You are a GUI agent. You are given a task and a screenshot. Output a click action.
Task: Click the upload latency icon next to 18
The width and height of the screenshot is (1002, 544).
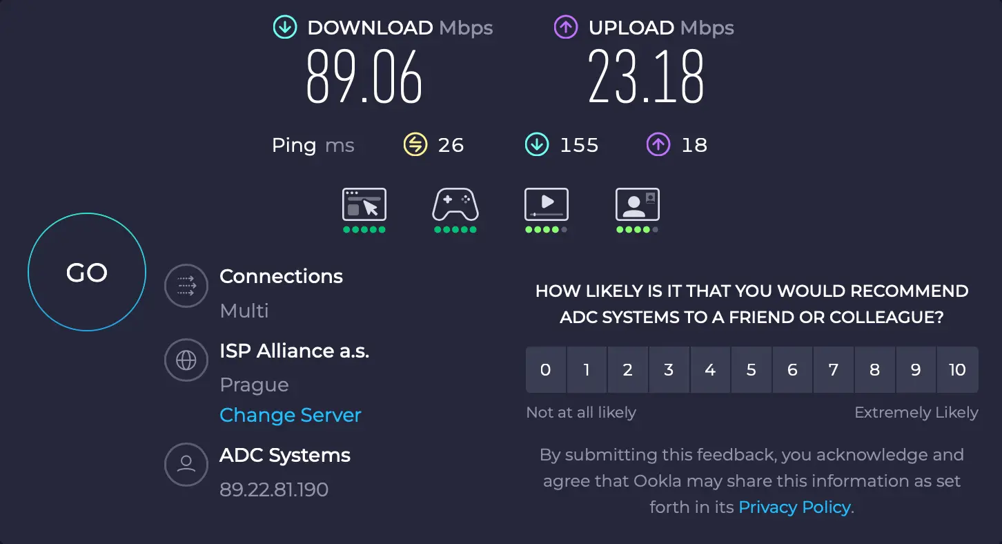coord(658,145)
